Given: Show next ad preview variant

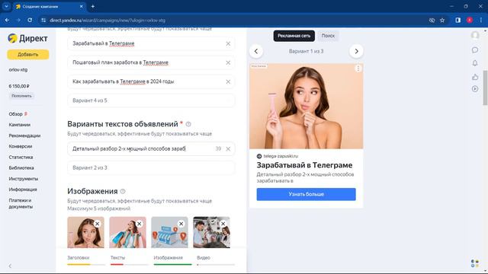Looking at the screenshot, I should (356, 51).
